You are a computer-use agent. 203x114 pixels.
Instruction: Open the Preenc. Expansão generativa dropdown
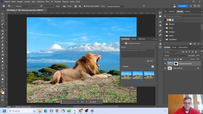(115, 6)
